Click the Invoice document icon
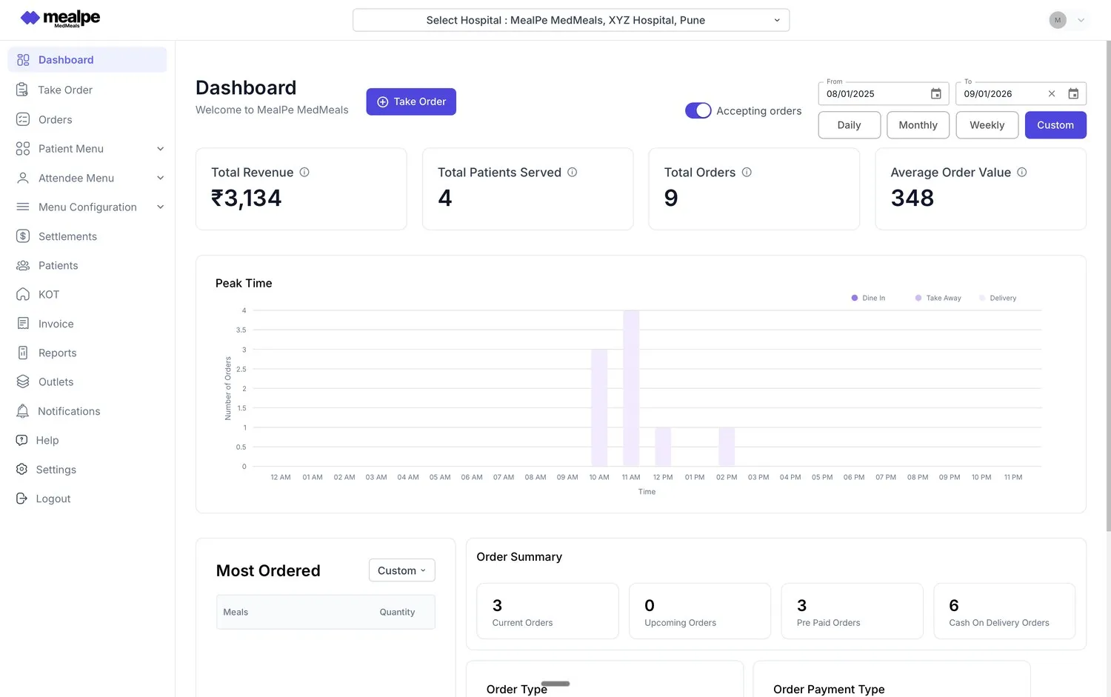 coord(23,324)
